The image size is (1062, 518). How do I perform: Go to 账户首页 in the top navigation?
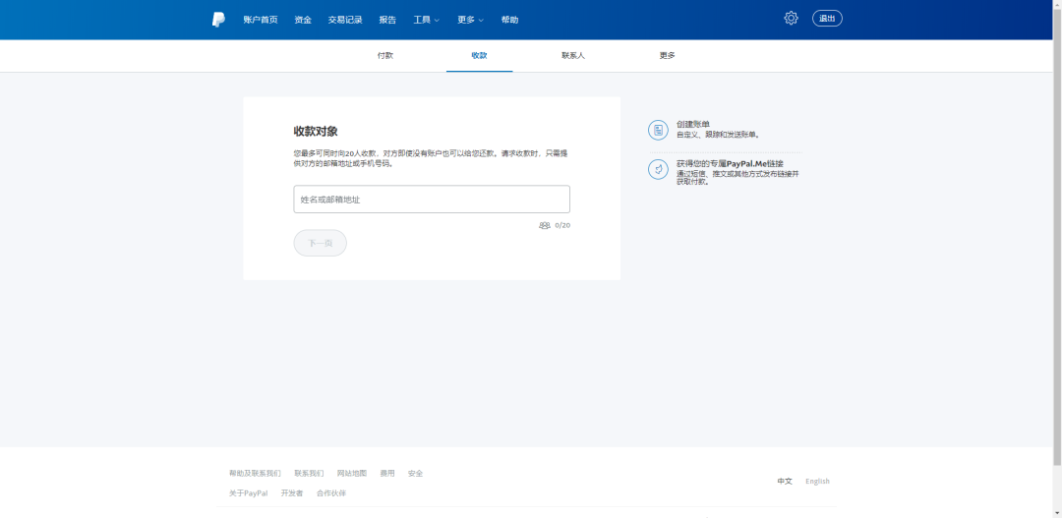point(261,20)
